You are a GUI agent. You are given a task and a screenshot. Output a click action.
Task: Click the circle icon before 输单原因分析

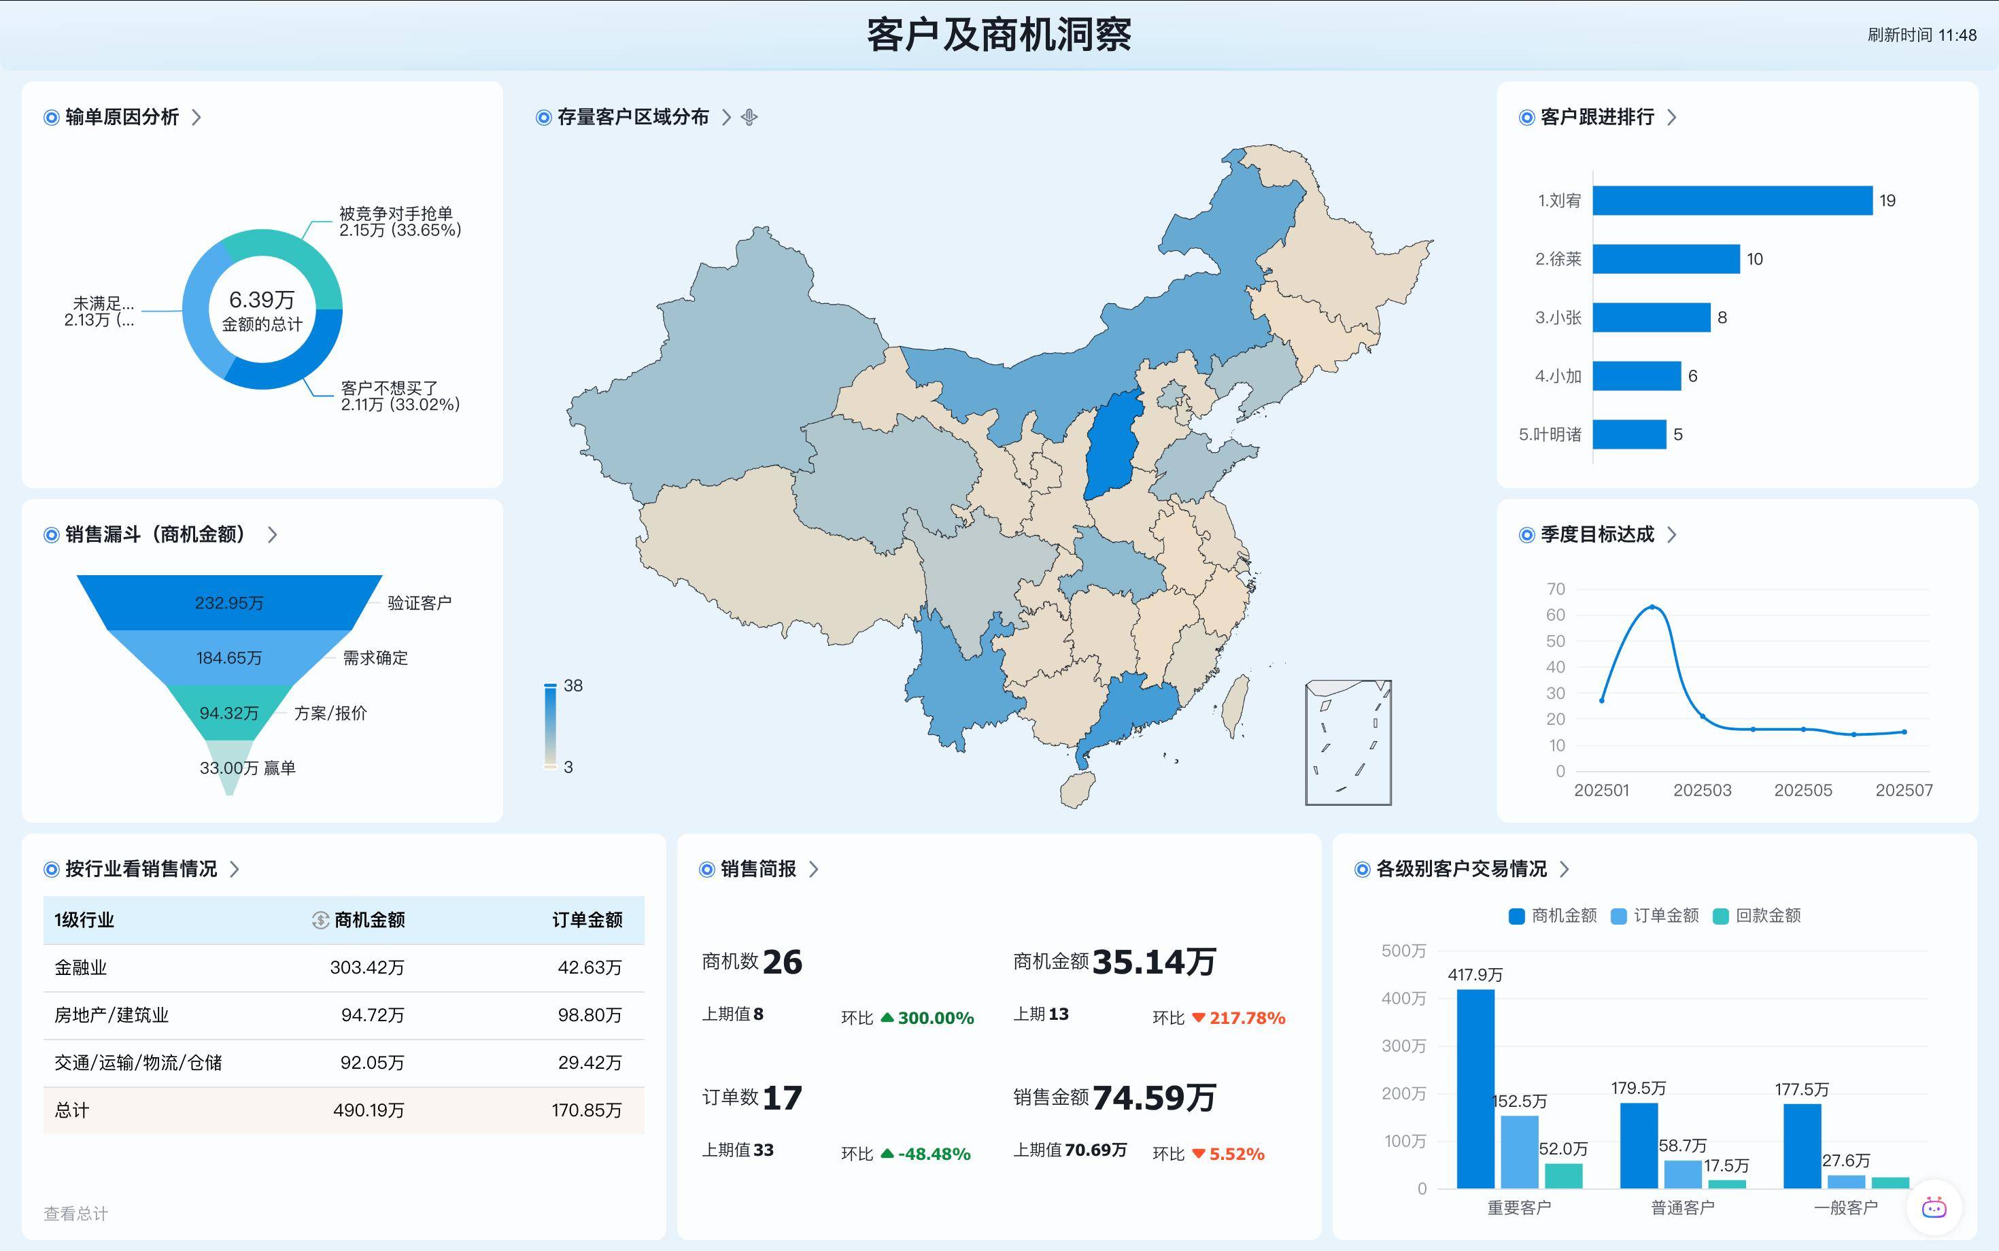[x=51, y=118]
